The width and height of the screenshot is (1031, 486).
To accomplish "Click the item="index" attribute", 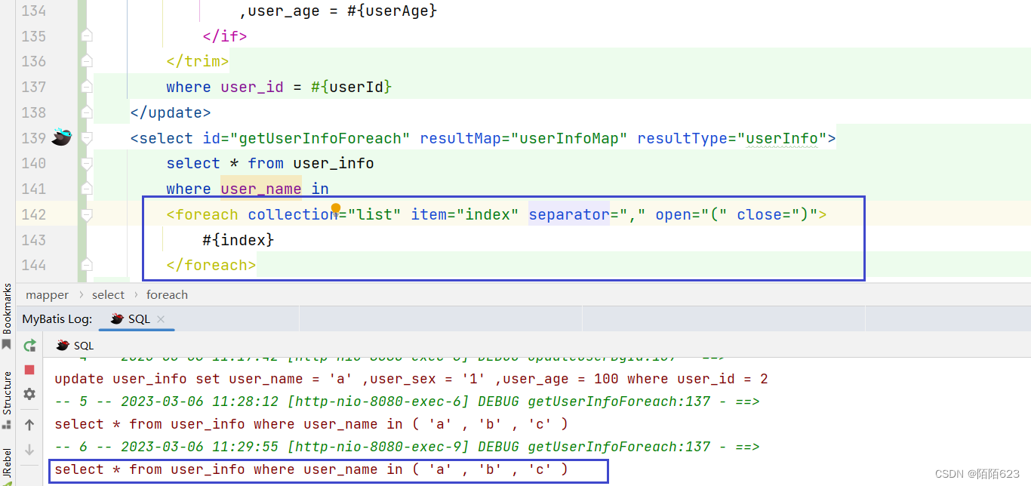I will [465, 214].
